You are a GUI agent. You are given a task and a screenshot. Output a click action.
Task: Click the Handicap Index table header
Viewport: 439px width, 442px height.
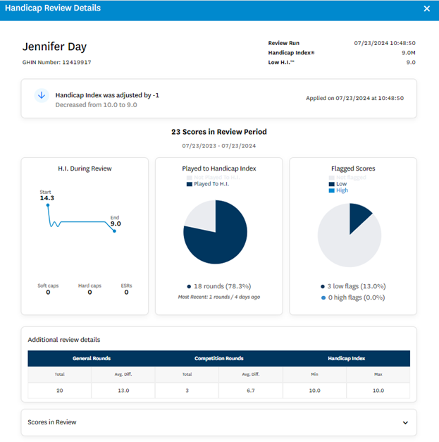click(346, 358)
